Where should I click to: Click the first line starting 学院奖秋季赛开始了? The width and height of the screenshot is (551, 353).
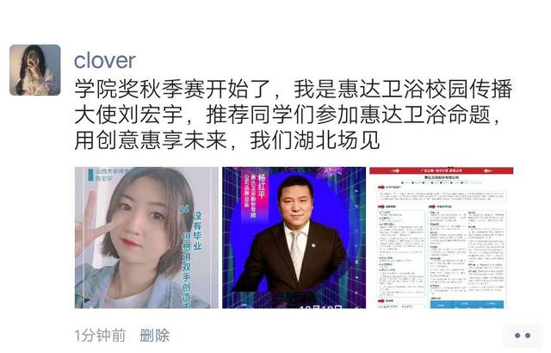click(294, 90)
